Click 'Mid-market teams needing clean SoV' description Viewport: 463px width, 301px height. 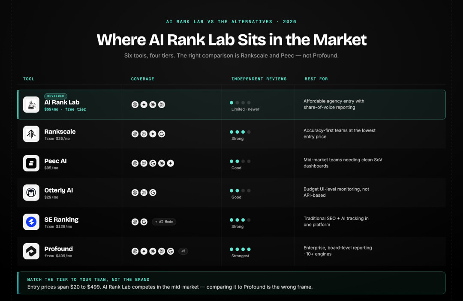[x=343, y=163]
